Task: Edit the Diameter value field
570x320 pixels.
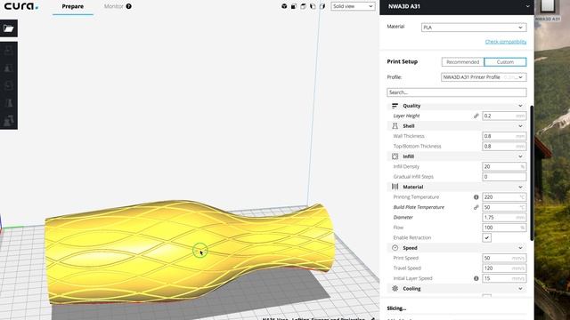Action: (x=504, y=217)
